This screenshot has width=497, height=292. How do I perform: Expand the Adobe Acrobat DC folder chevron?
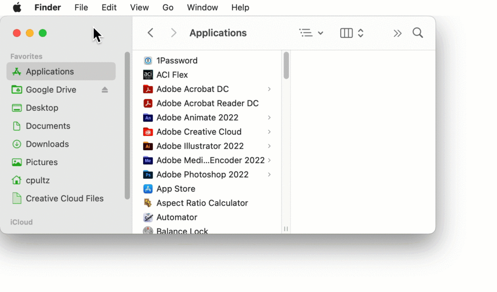[x=269, y=89]
